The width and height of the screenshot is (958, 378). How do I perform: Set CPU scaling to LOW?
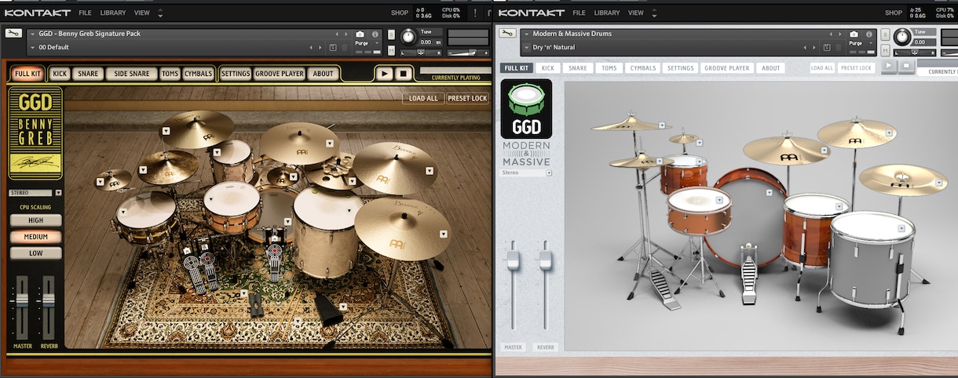36,253
